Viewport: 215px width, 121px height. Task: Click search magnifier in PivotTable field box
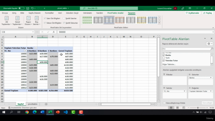(x=212, y=49)
